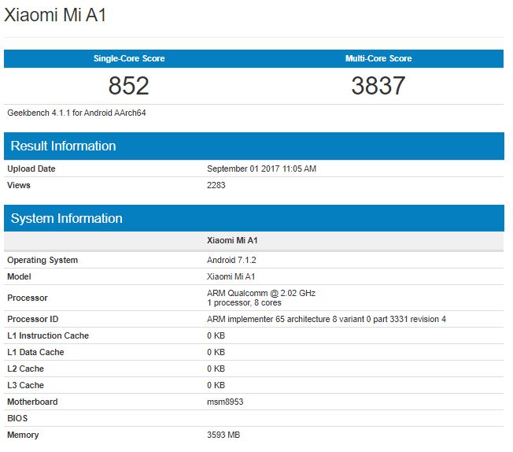Select the 'Processor ID' label
The width and height of the screenshot is (513, 452).
click(33, 319)
